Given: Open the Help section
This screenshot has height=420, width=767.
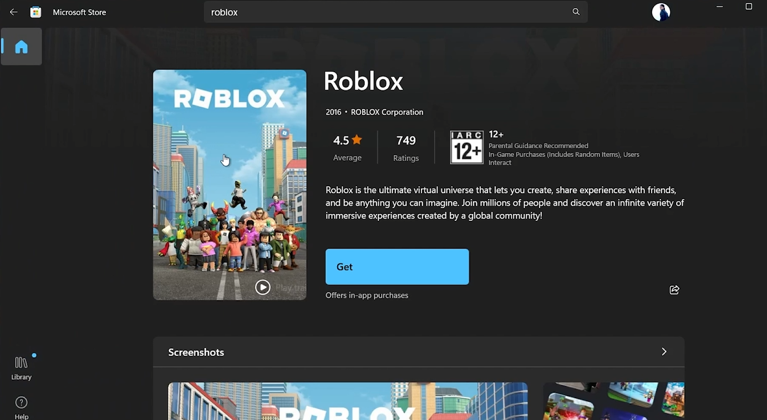Looking at the screenshot, I should [x=21, y=408].
